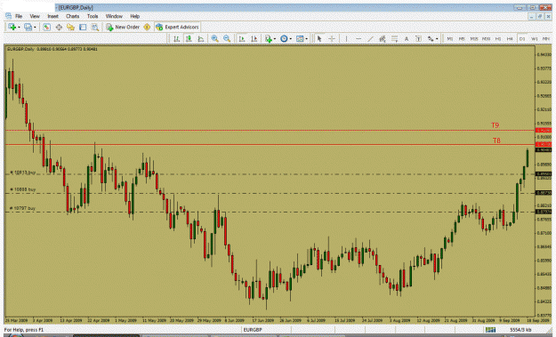Click the black current price label
Image resolution: width=556 pixels, height=337 pixels.
point(544,150)
